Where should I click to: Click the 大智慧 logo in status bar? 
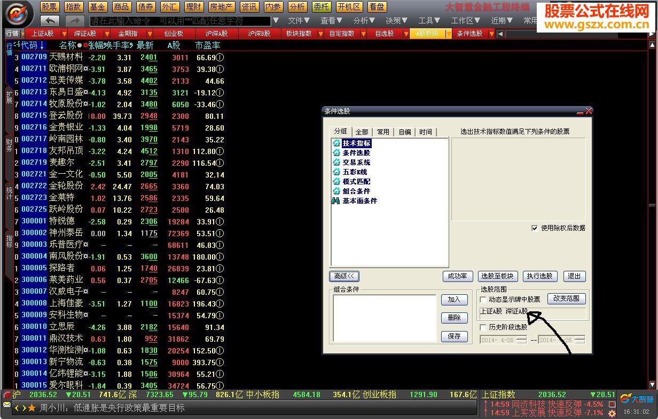click(636, 398)
